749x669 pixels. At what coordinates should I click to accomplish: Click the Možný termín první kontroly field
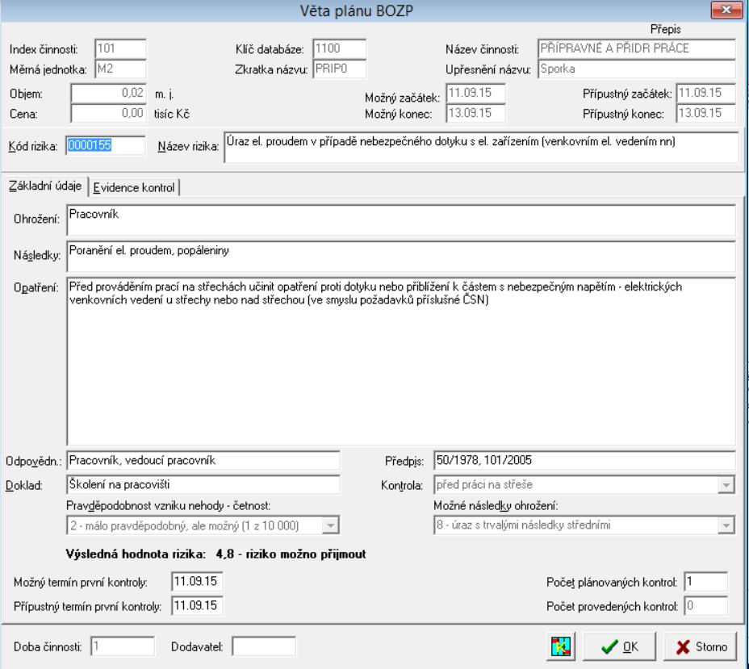197,582
